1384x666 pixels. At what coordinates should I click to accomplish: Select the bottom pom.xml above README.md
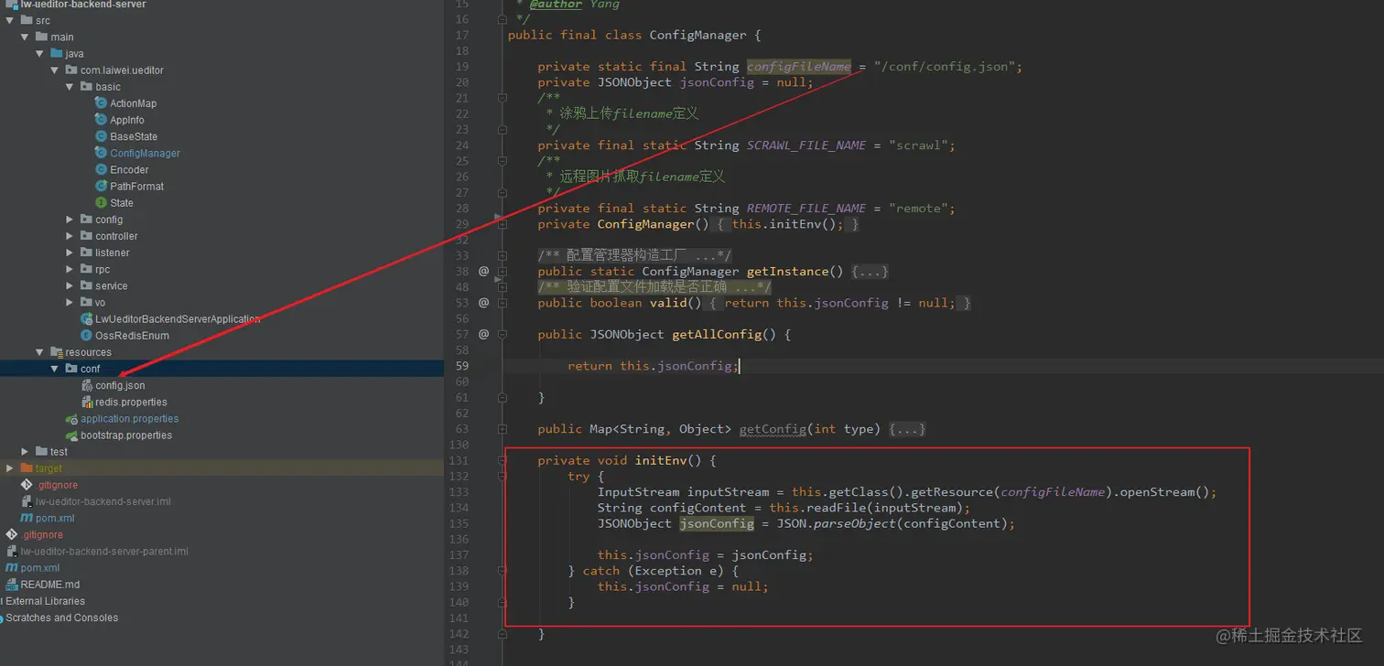pyautogui.click(x=40, y=568)
